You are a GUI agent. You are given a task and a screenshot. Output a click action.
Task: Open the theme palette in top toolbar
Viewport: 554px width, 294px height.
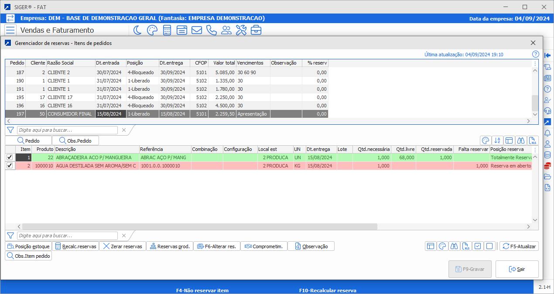point(152,30)
